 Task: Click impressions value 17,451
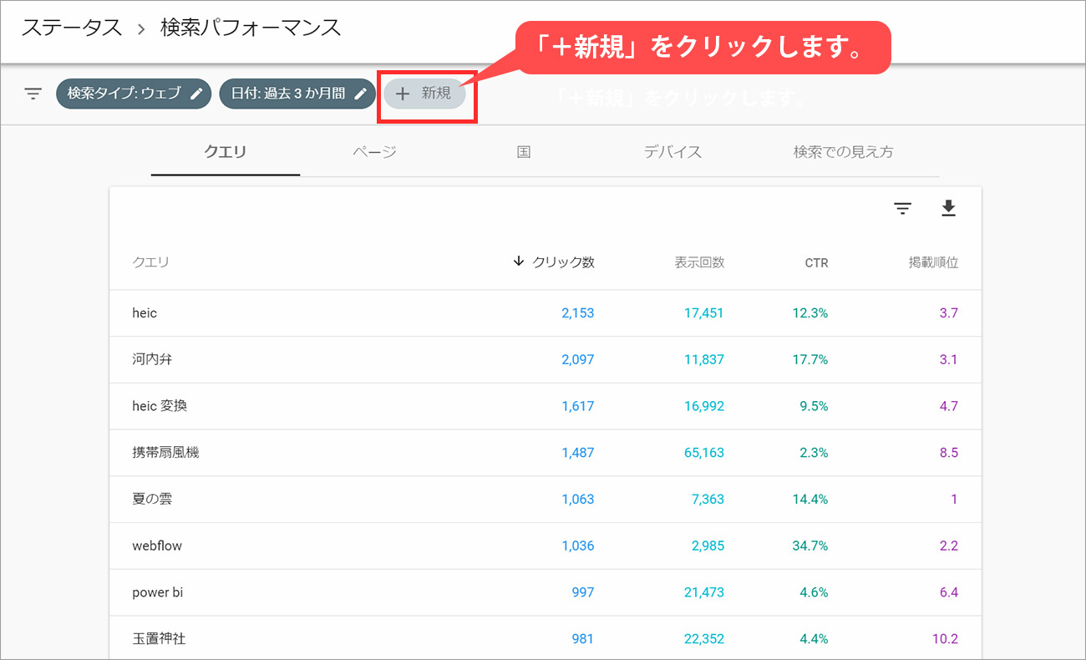pos(703,313)
